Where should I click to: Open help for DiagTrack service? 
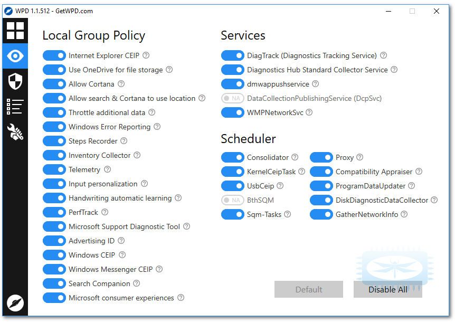click(x=384, y=55)
